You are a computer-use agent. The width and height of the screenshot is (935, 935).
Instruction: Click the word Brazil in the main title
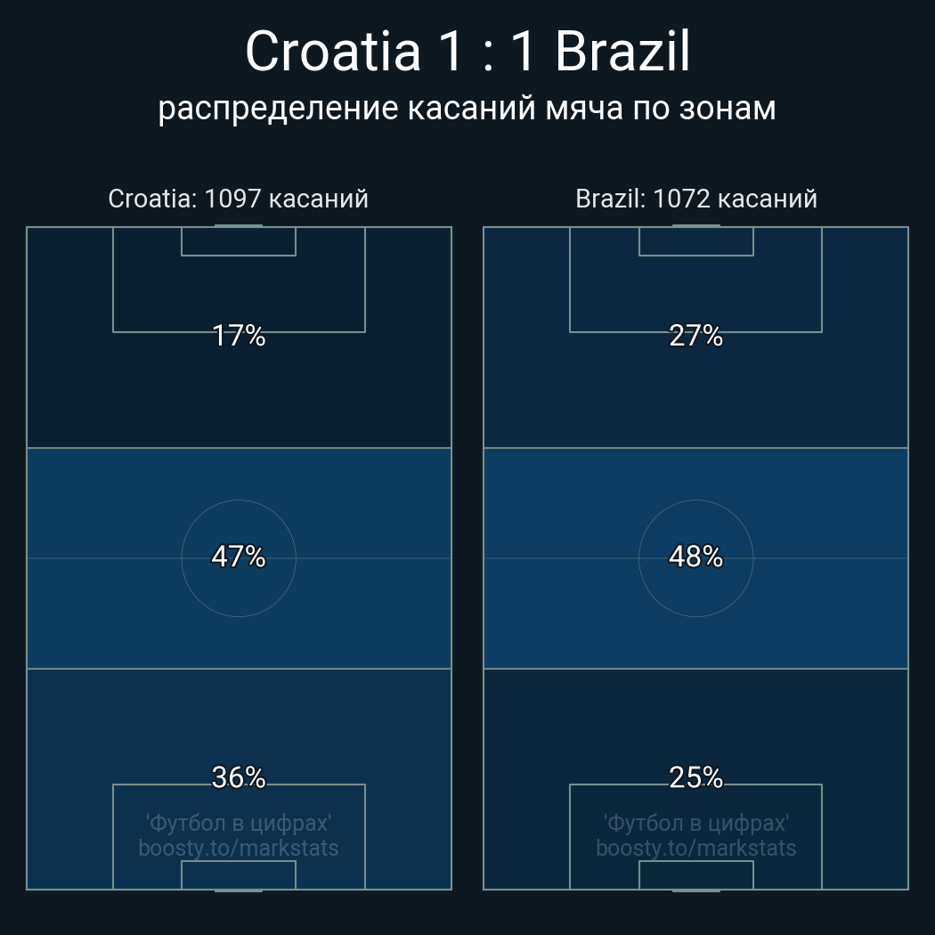click(x=622, y=52)
